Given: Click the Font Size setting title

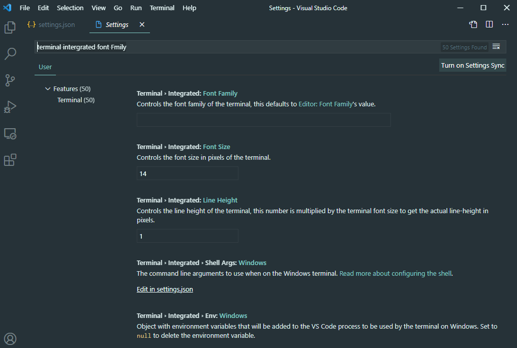Looking at the screenshot, I should 184,147.
